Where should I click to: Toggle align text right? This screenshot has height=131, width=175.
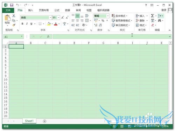coord(82,21)
